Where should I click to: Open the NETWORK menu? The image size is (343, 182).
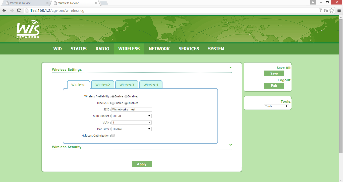coord(159,49)
